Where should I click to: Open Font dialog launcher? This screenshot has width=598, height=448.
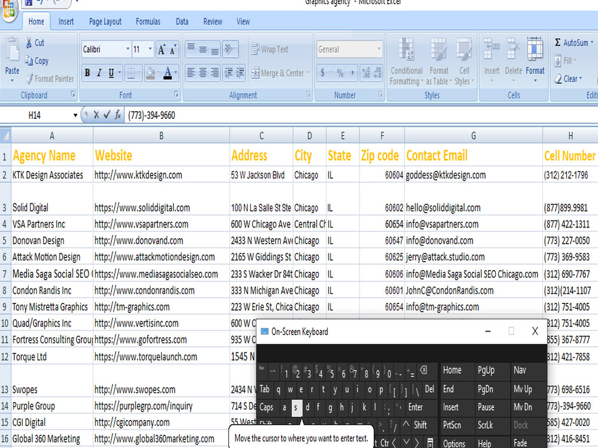(x=176, y=94)
